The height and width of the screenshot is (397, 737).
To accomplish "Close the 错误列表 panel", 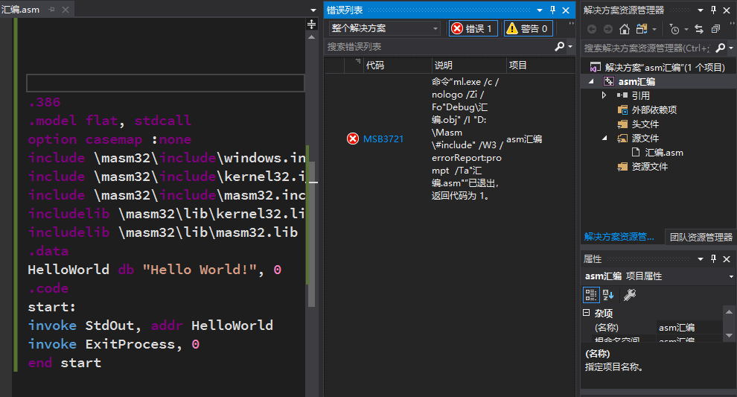I will pos(566,10).
